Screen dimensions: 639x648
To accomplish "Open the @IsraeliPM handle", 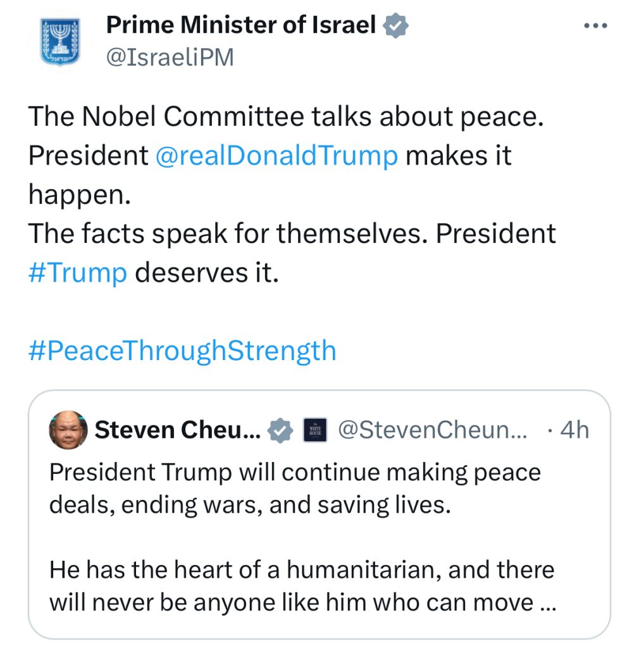I will (169, 58).
